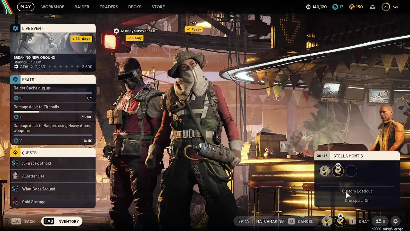
Task: Select the DECKS tab
Action: (x=135, y=7)
